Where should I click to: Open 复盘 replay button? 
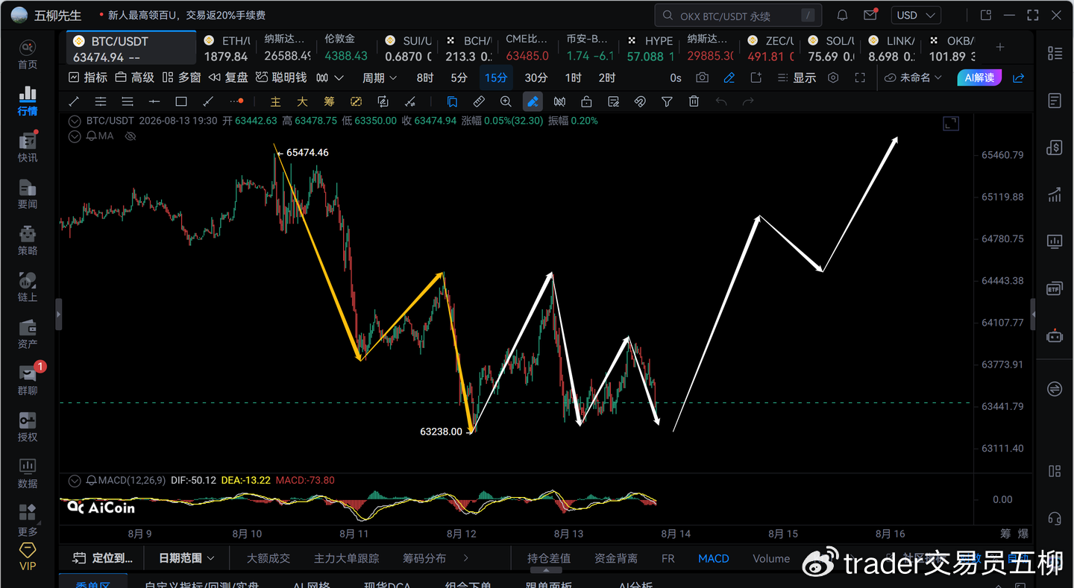point(228,78)
